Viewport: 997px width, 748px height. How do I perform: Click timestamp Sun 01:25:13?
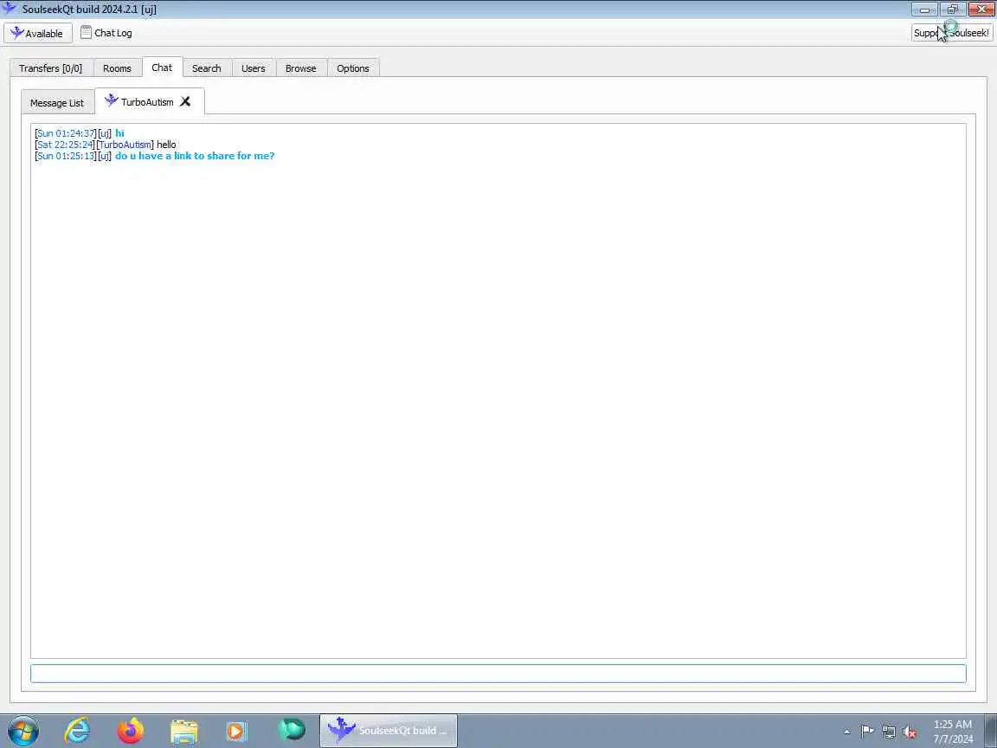coord(66,156)
